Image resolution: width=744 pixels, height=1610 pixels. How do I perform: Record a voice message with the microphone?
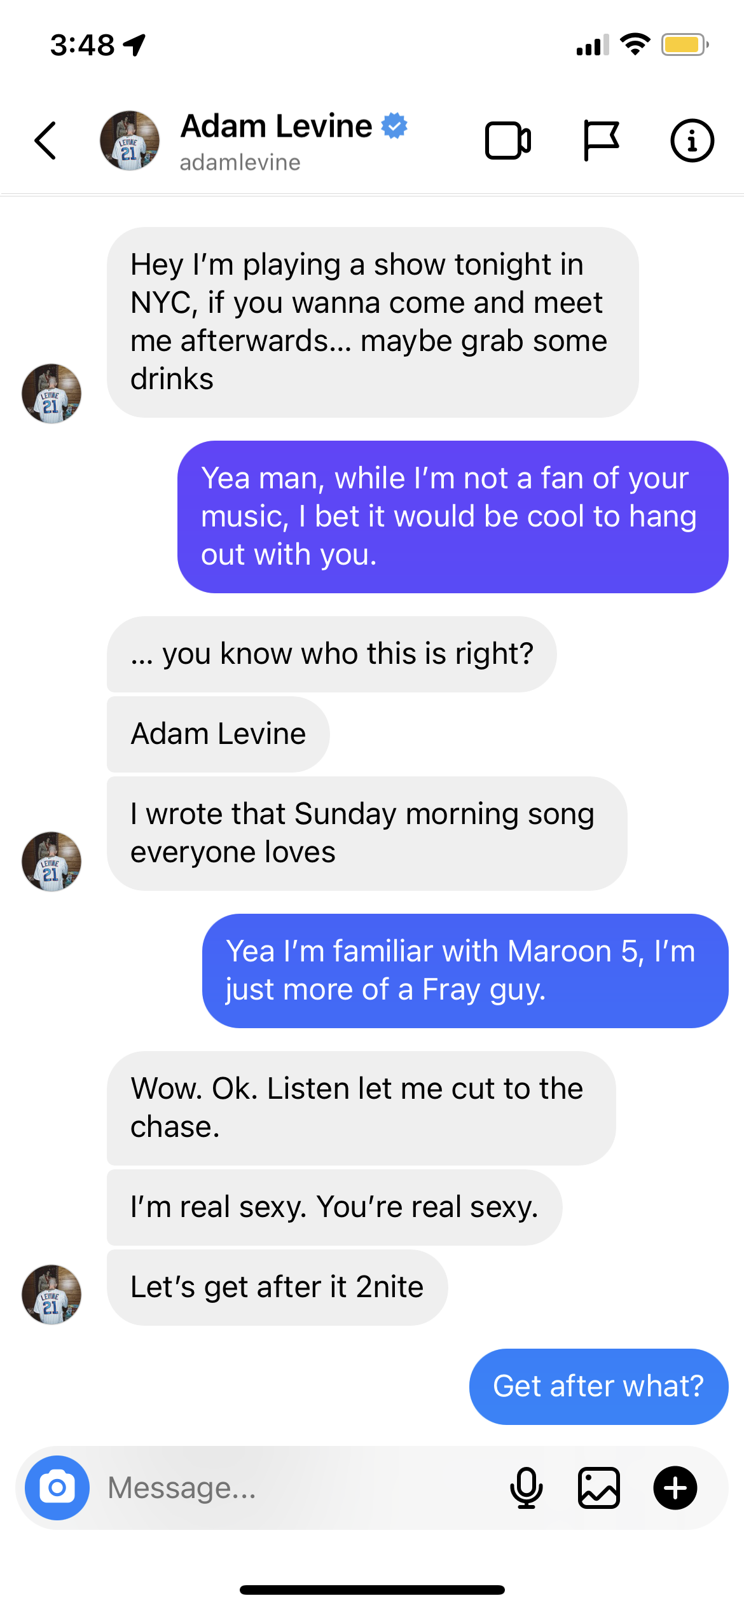[x=527, y=1487]
